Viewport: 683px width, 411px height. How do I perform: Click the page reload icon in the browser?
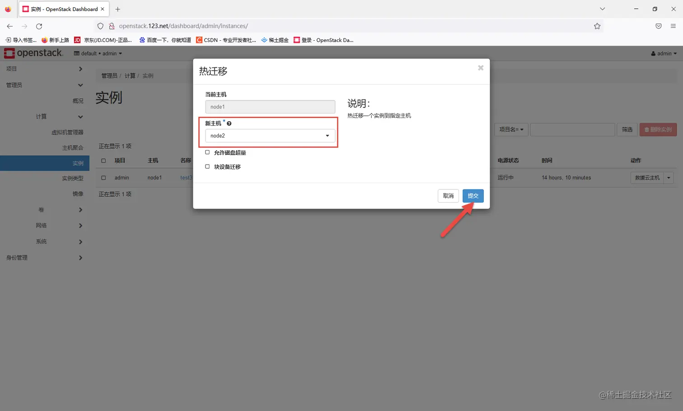point(39,26)
